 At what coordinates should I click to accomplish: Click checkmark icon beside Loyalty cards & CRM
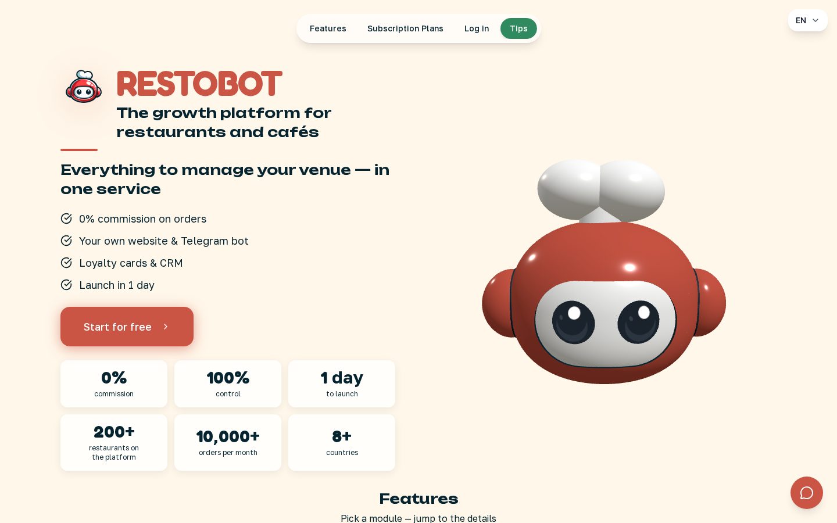point(66,263)
